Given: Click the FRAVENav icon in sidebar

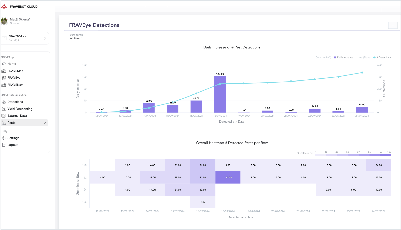Looking at the screenshot, I should click(4, 85).
